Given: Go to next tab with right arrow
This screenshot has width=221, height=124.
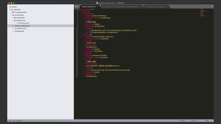Looking at the screenshot, I should [77, 7].
